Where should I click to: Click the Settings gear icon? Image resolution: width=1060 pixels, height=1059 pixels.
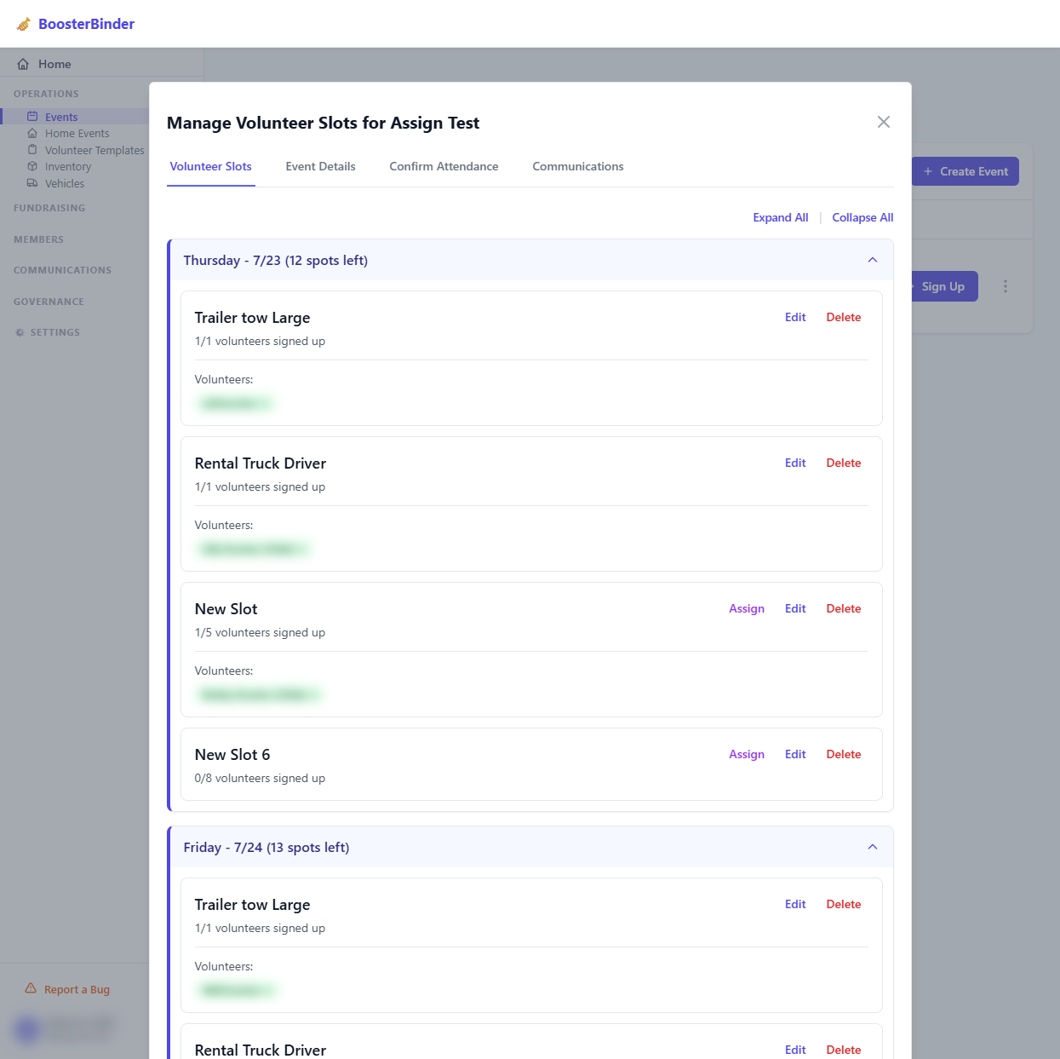[x=20, y=332]
